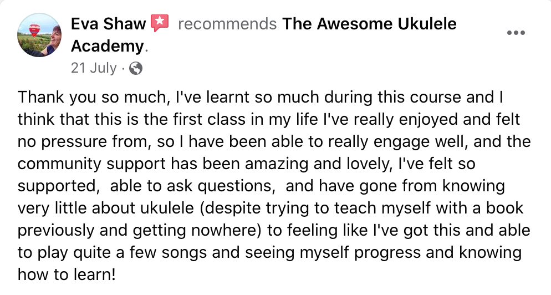The width and height of the screenshot is (551, 295).
Task: Open Eva Shaw's round profile picture
Action: pyautogui.click(x=39, y=35)
